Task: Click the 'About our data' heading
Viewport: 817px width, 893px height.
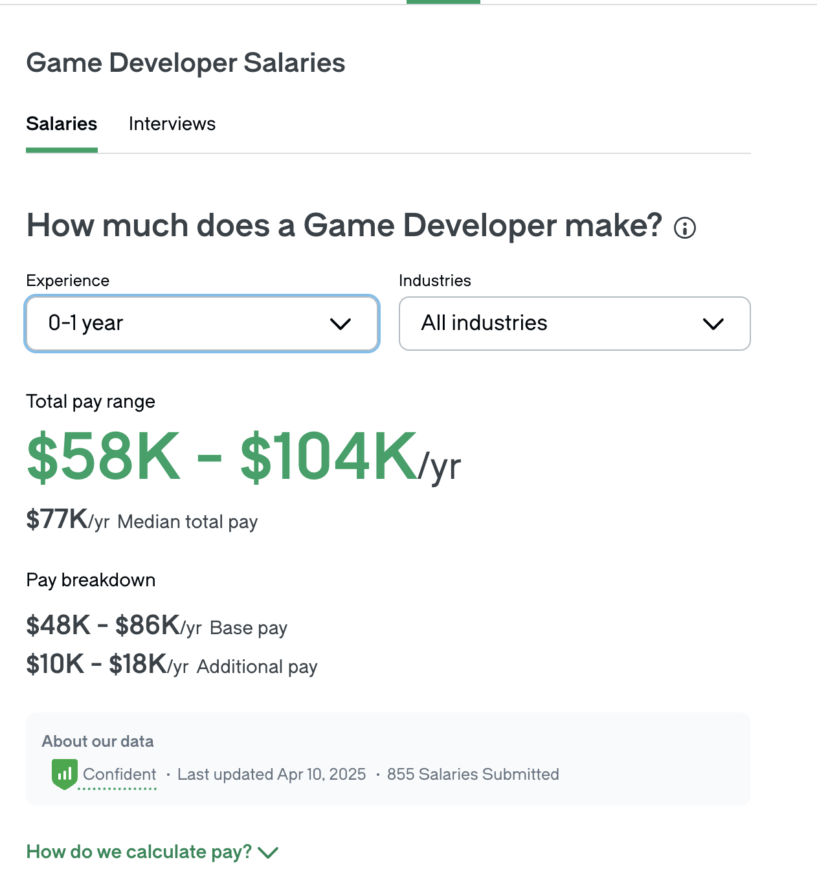Action: click(x=98, y=742)
